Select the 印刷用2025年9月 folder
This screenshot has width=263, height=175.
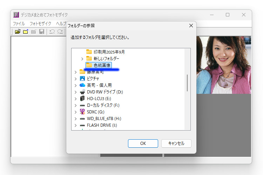(x=109, y=52)
